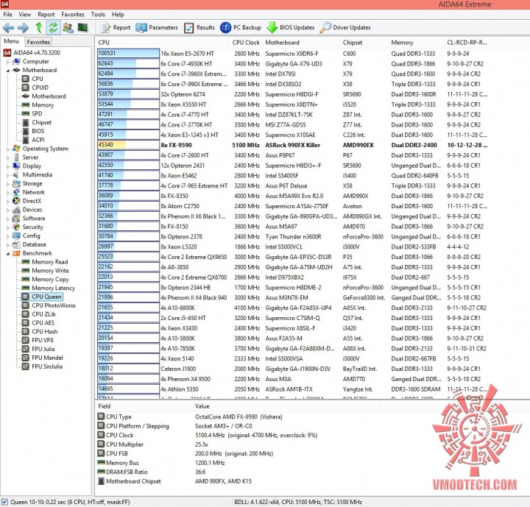This screenshot has height=507, width=530.
Task: Select the CPU Queen benchmark
Action: pyautogui.click(x=42, y=297)
